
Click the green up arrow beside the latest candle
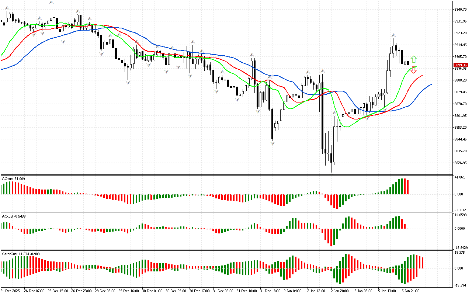[x=414, y=59]
